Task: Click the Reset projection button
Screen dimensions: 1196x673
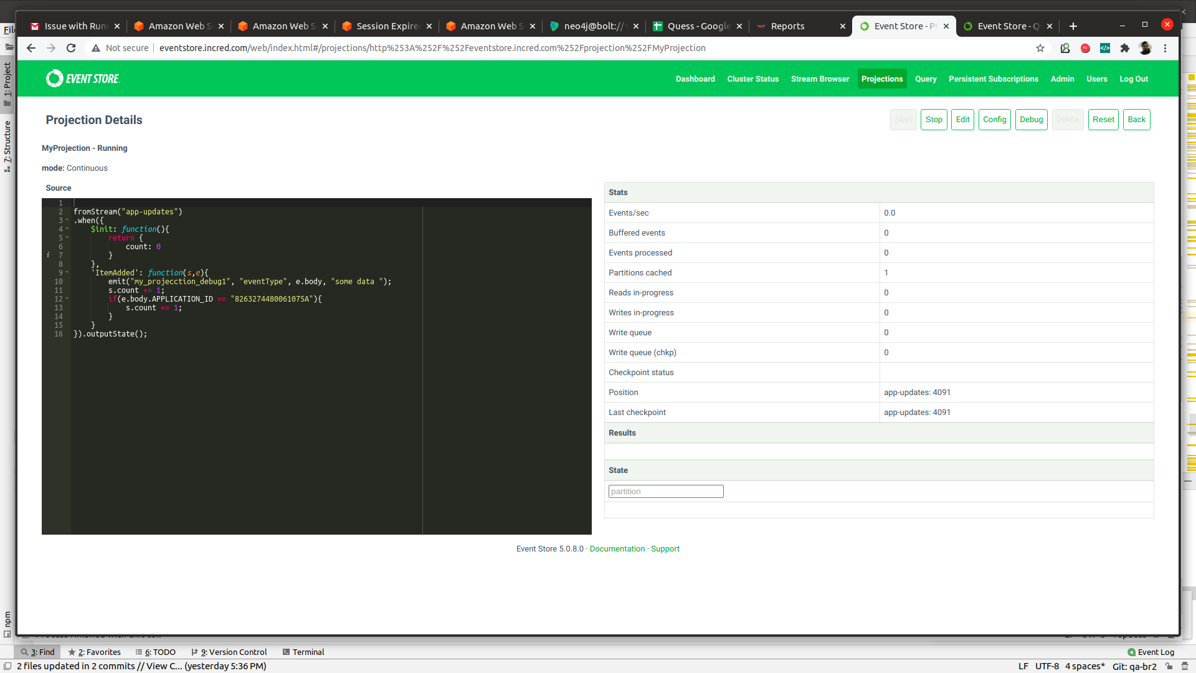Action: click(1103, 120)
